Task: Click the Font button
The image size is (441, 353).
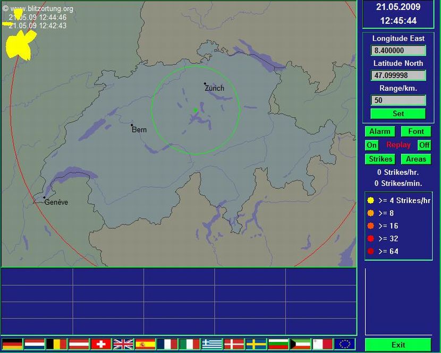Action: [x=415, y=131]
